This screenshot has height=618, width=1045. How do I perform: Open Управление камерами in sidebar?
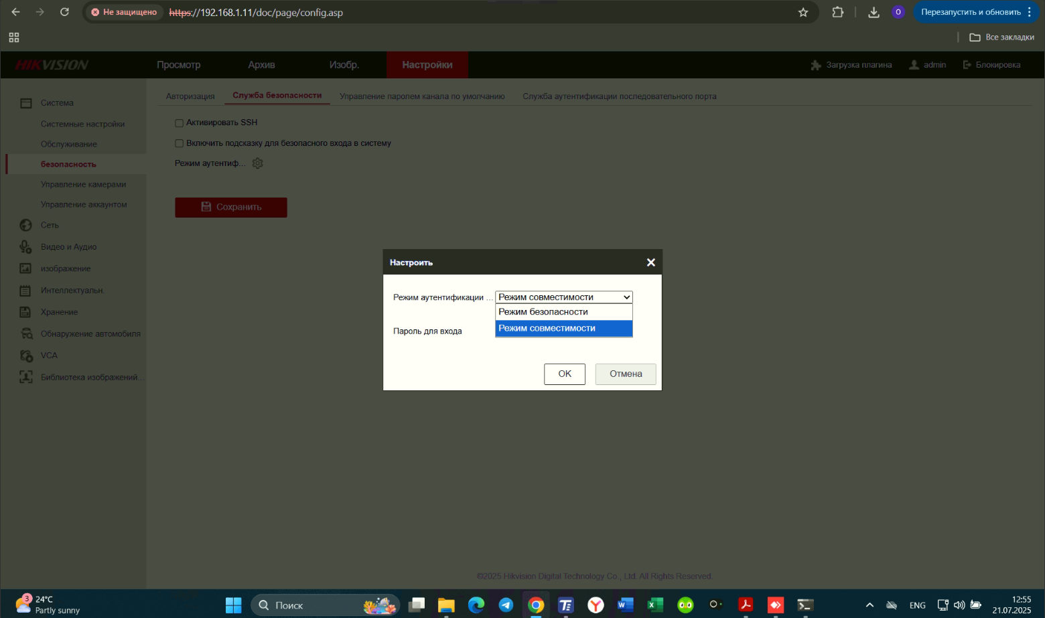point(83,184)
